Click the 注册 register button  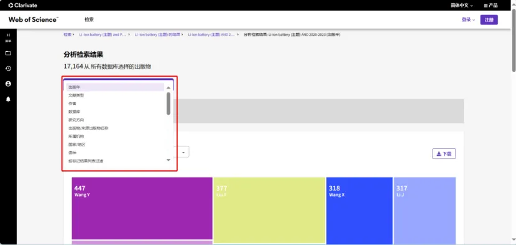click(489, 20)
